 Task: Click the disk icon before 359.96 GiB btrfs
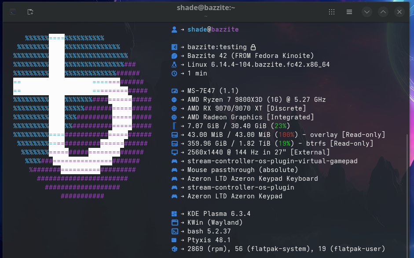[174, 143]
